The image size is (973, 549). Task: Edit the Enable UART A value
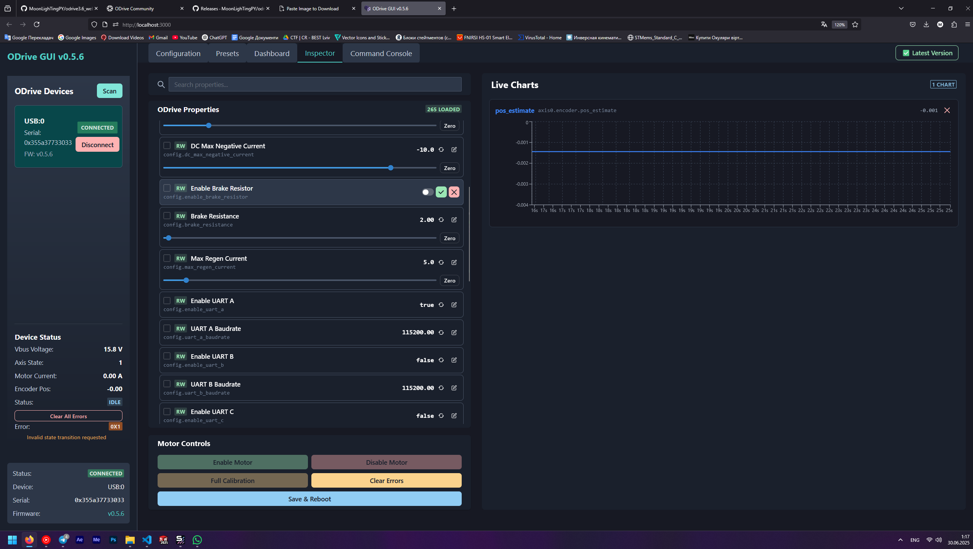pos(454,305)
